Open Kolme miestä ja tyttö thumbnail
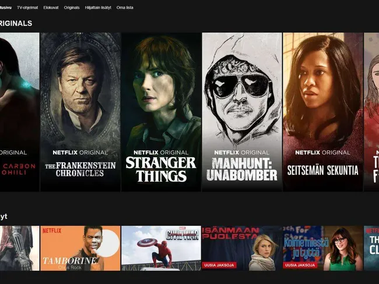Screen dimensions: 379x284 tap(323, 248)
